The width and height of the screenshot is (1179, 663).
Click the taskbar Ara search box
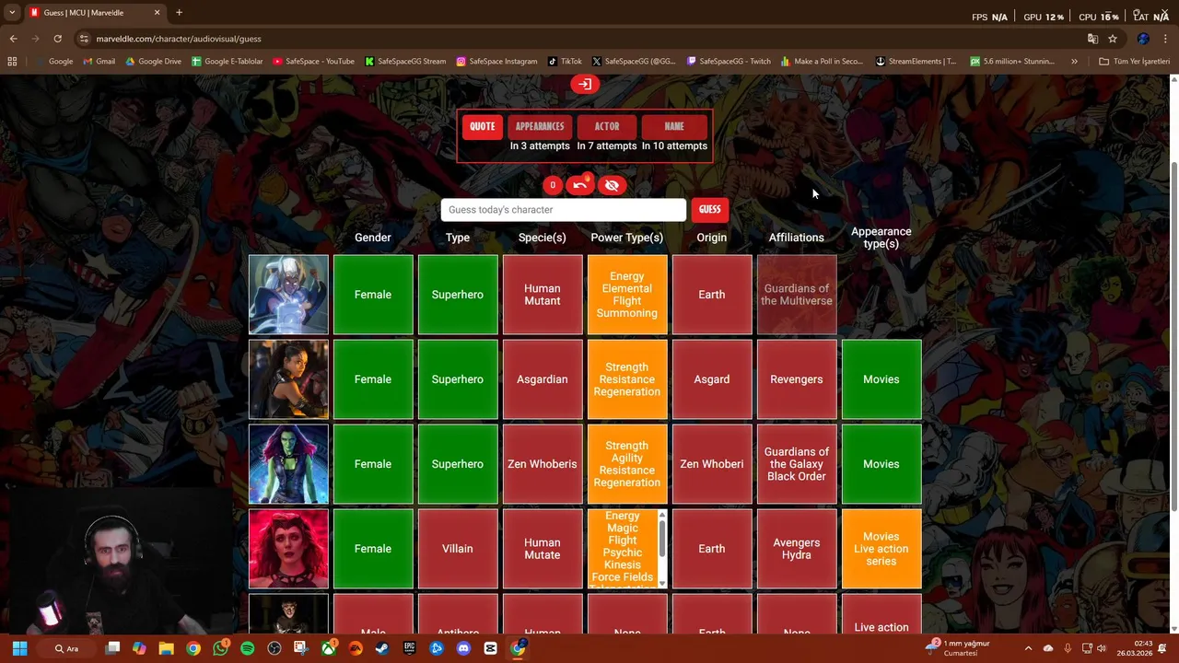coord(66,648)
